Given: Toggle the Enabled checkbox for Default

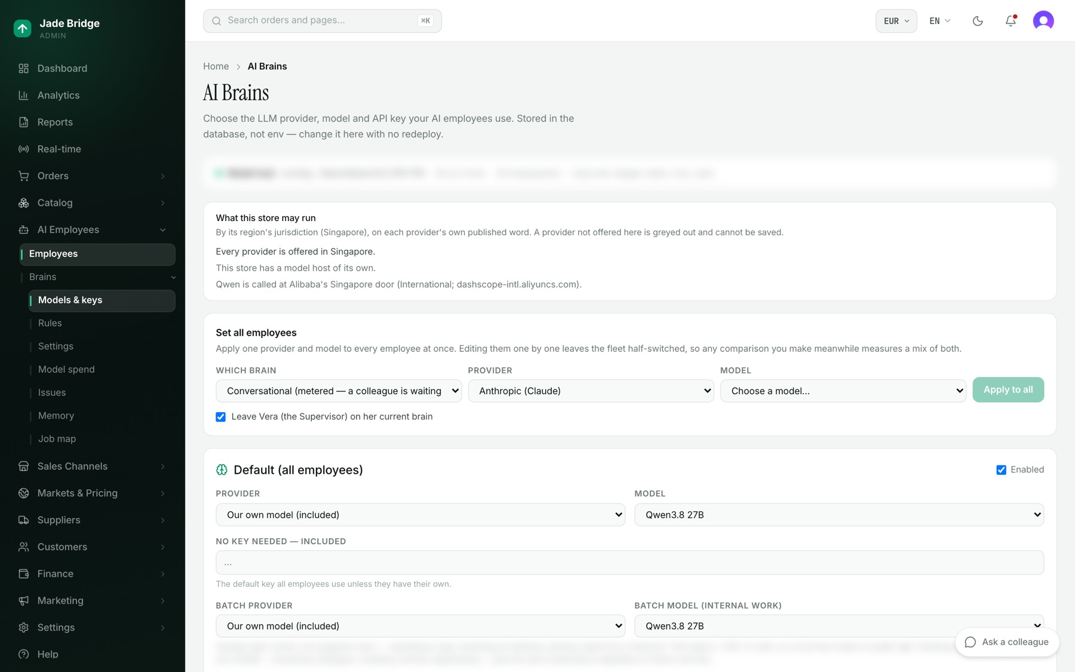Looking at the screenshot, I should [1002, 470].
